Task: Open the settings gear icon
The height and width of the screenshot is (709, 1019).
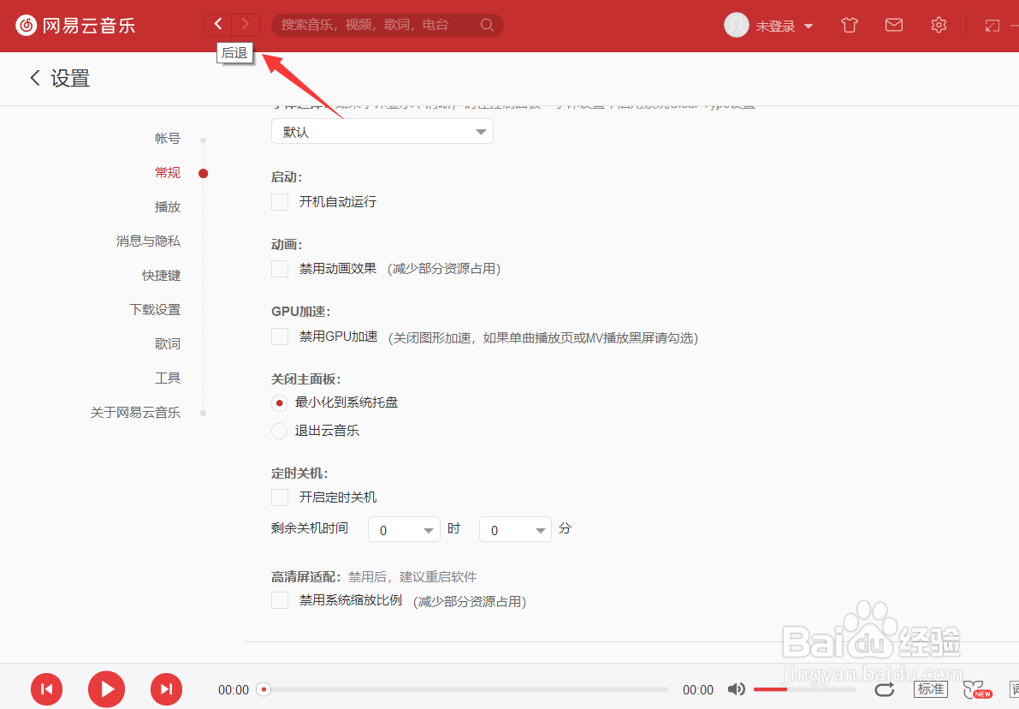Action: 939,25
